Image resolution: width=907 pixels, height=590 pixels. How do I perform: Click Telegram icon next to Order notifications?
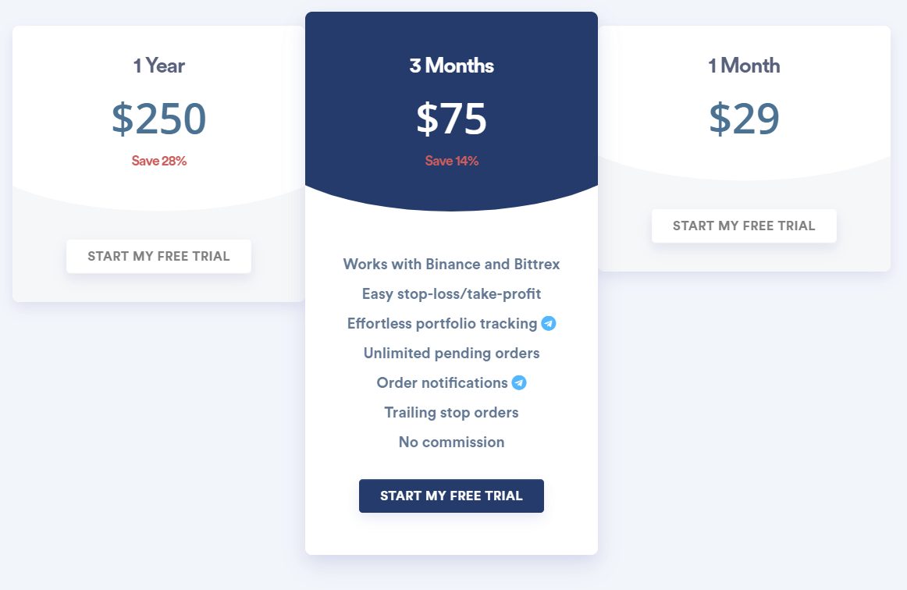point(519,383)
